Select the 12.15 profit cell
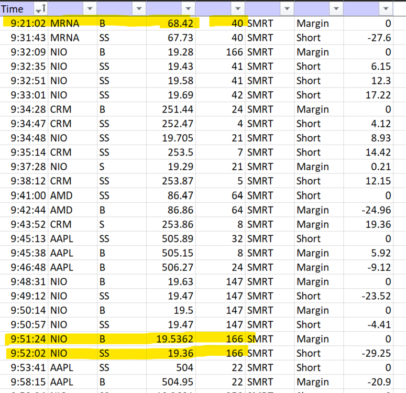 (x=368, y=181)
